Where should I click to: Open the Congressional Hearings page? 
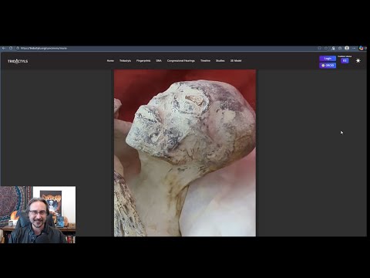pyautogui.click(x=181, y=61)
